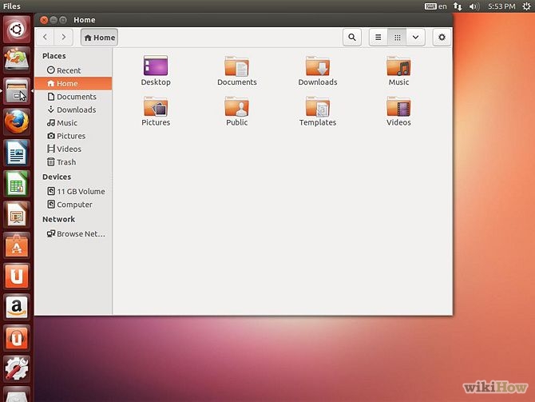Open Ubuntu One Music launcher icon
The image size is (535, 402).
17,338
